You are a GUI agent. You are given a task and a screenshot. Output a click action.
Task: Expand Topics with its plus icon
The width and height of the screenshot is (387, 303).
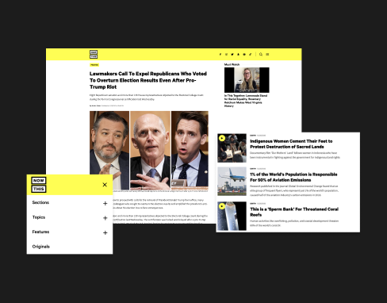pyautogui.click(x=105, y=218)
